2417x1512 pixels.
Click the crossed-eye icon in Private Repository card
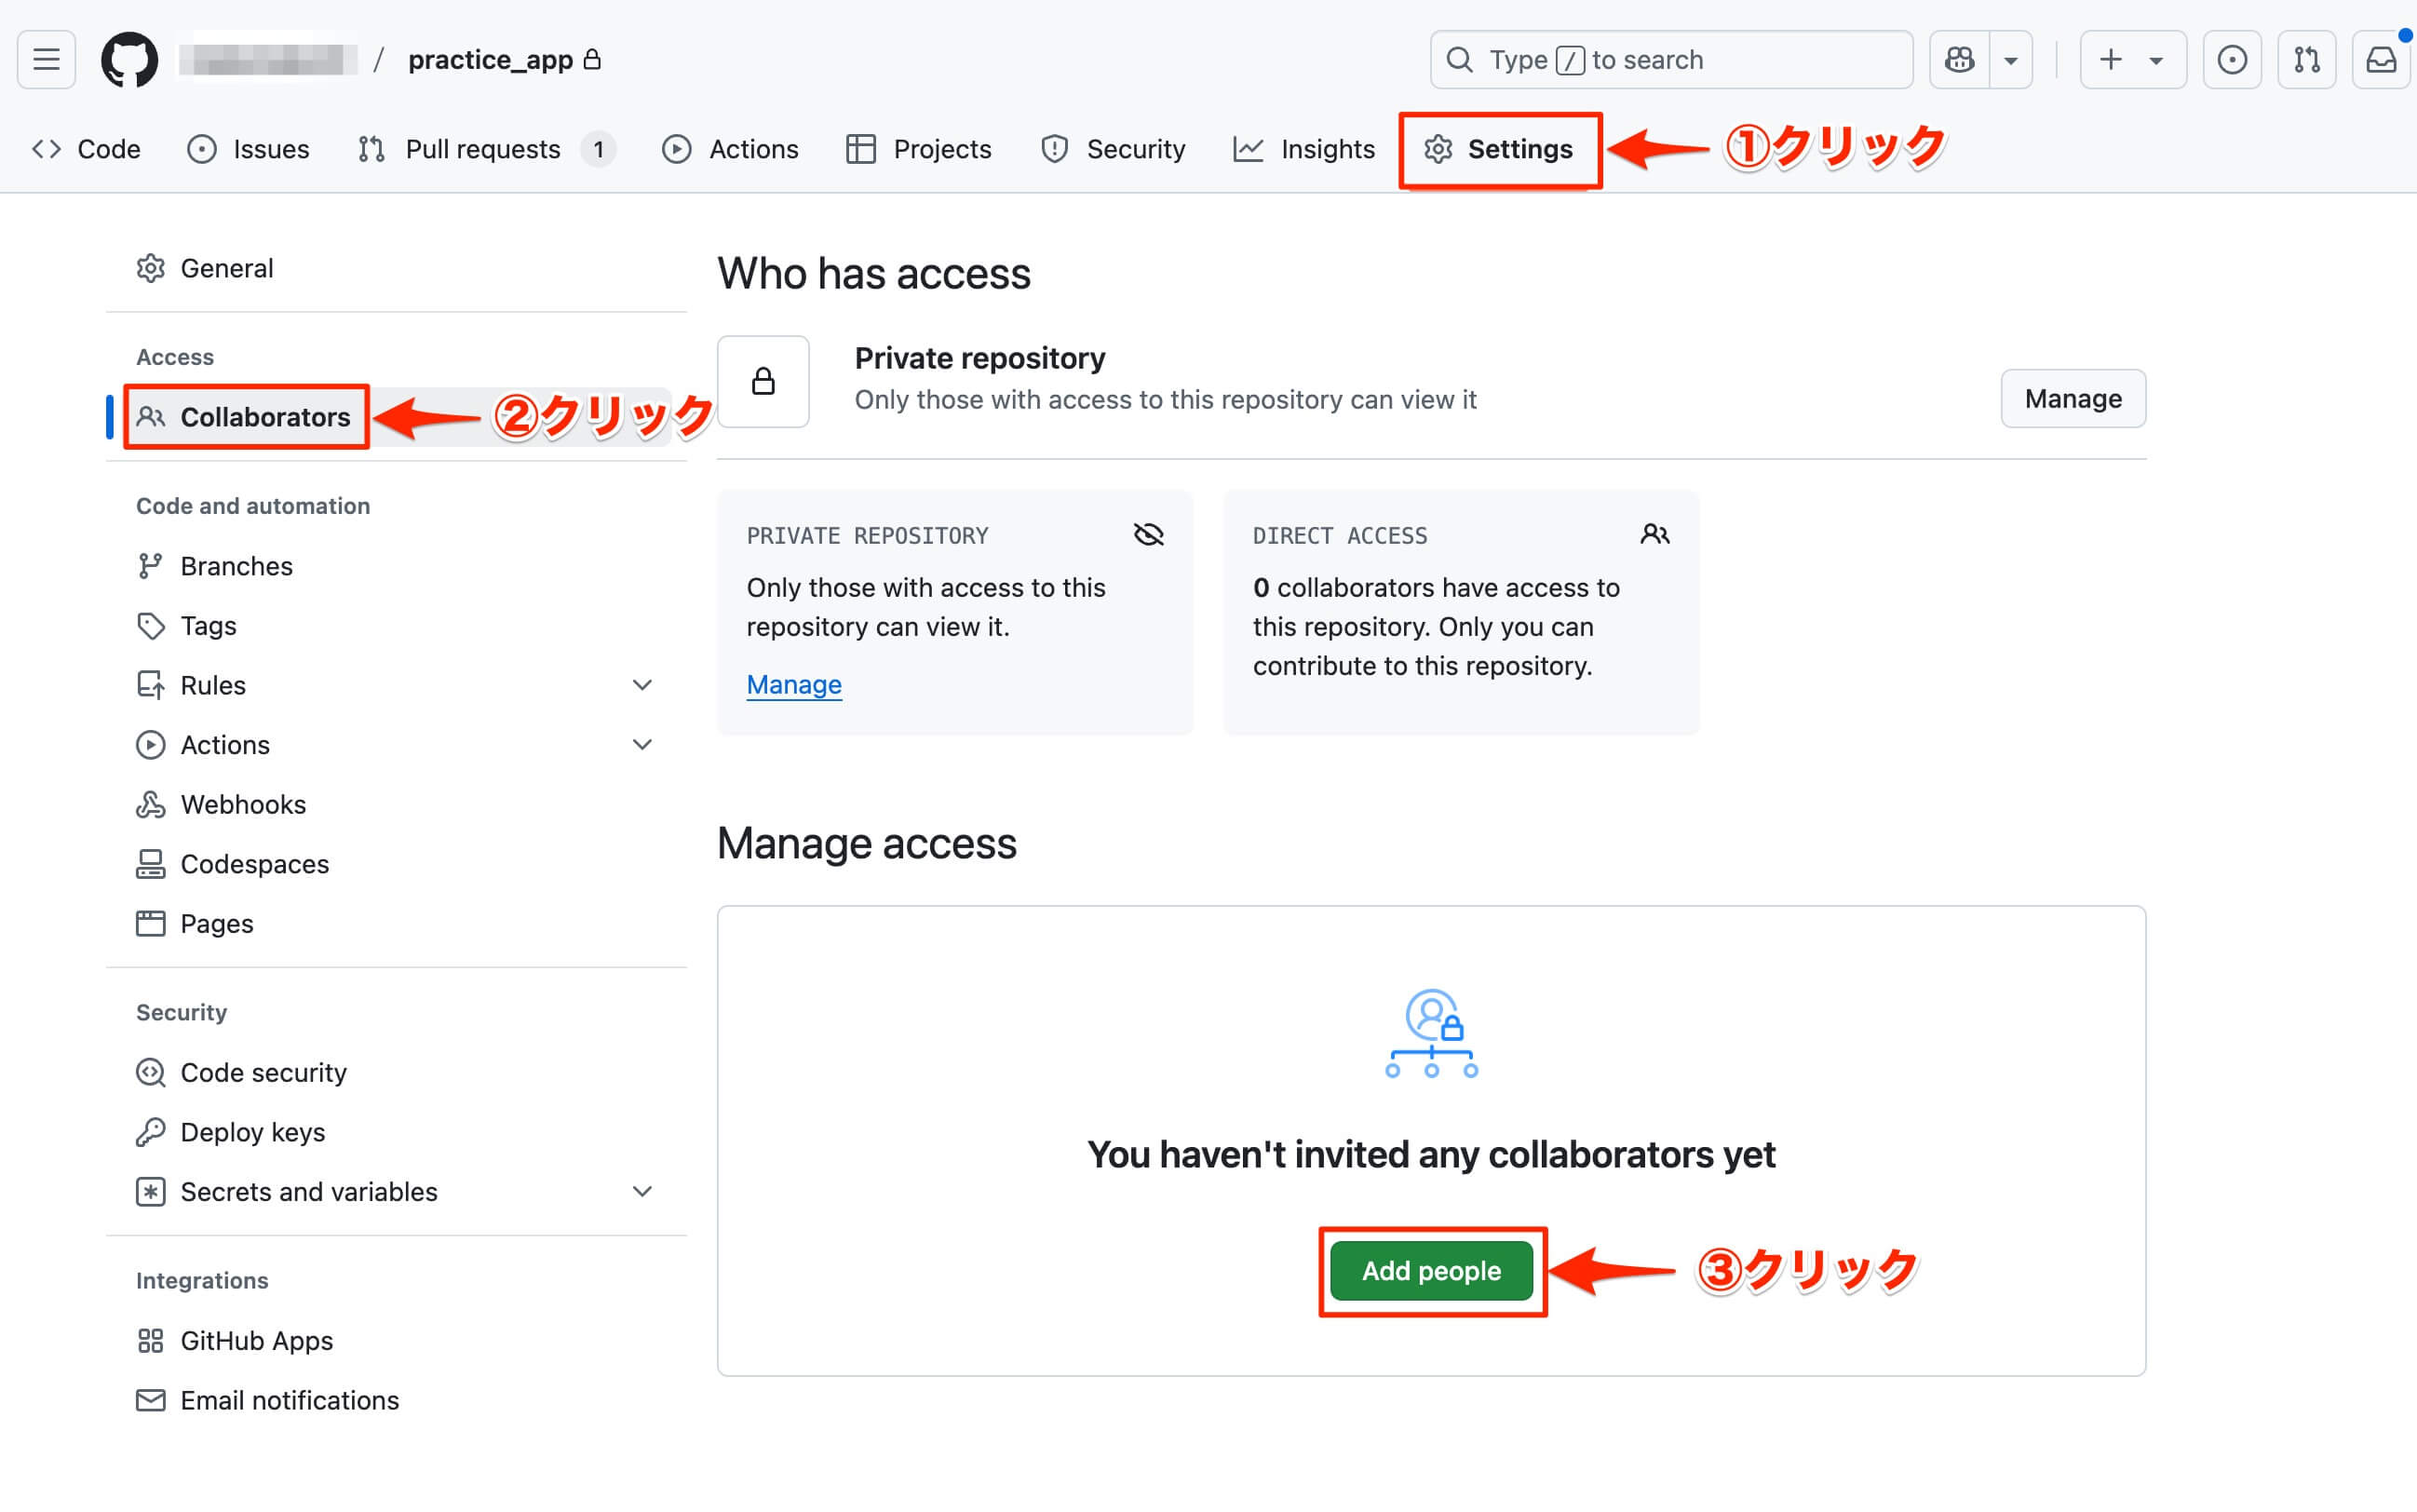pyautogui.click(x=1148, y=535)
